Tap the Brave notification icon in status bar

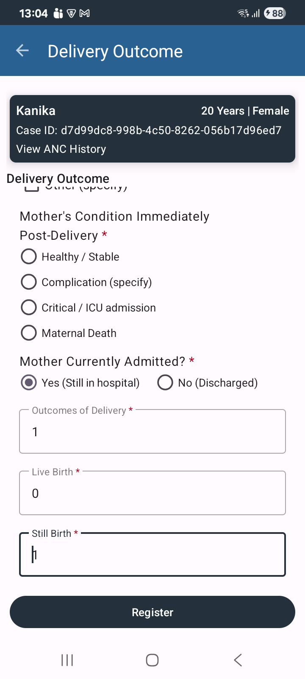[72, 14]
